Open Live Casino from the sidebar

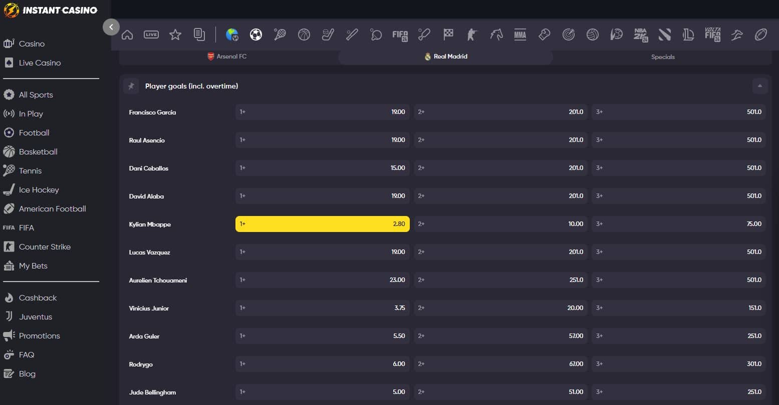click(x=40, y=63)
